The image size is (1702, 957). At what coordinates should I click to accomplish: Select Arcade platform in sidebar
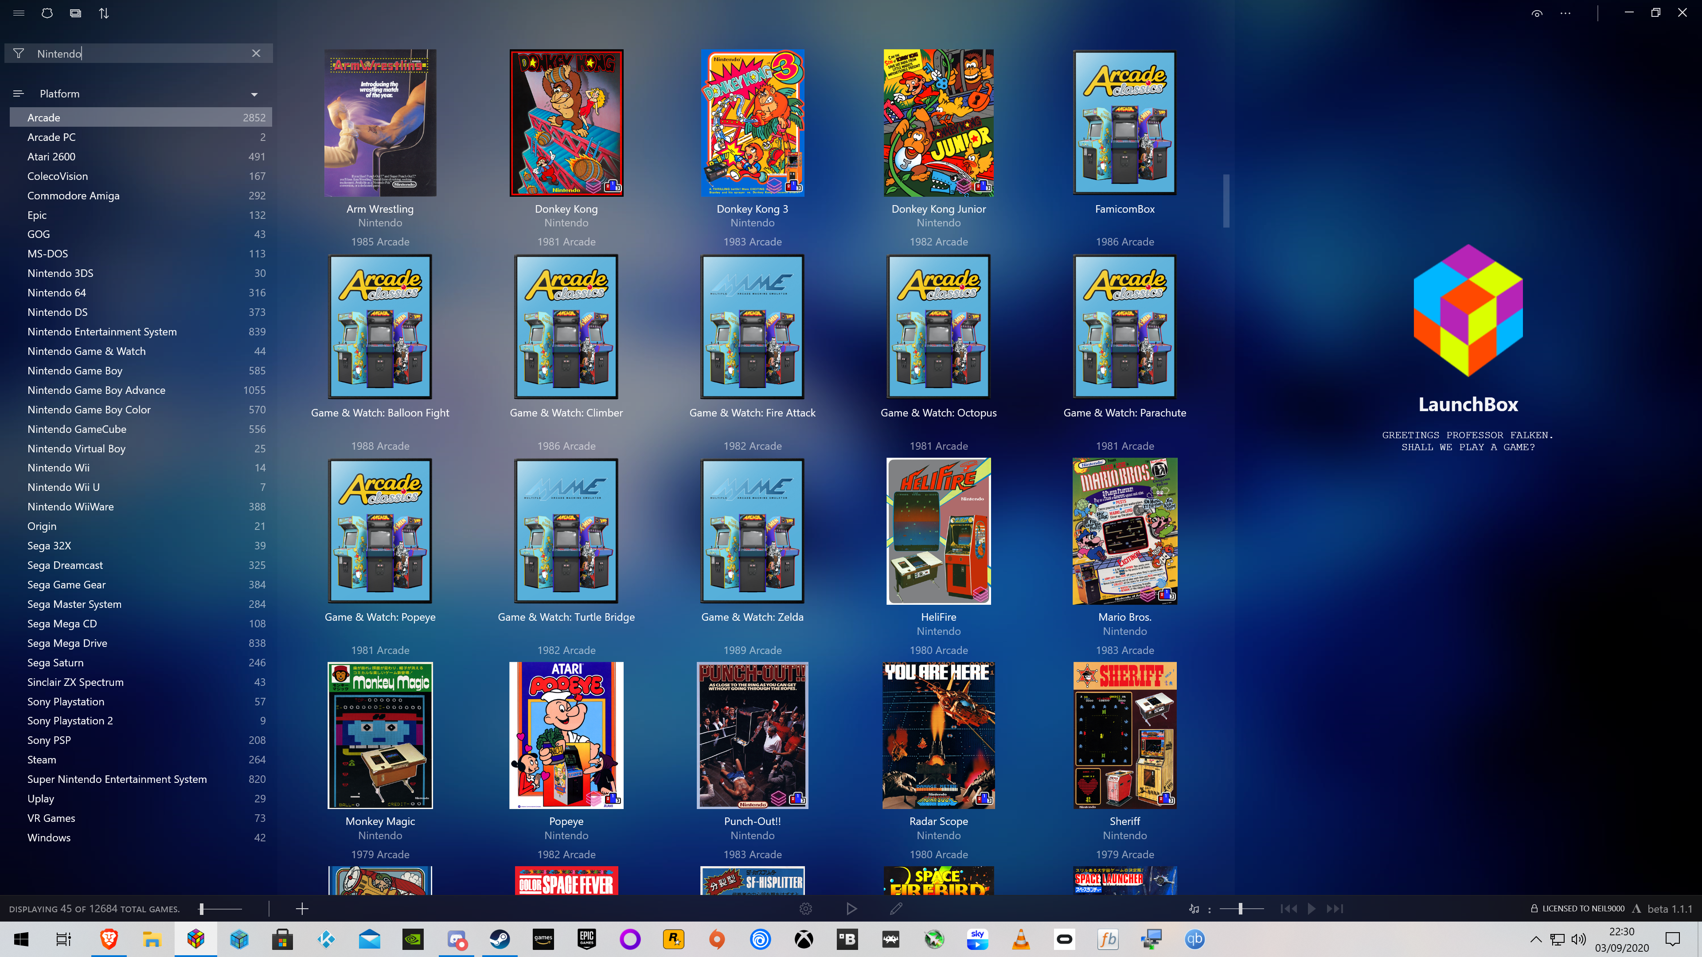[x=141, y=117]
